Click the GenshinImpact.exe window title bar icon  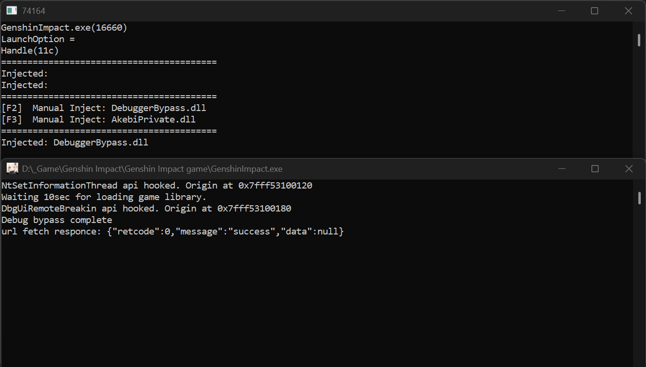tap(12, 168)
